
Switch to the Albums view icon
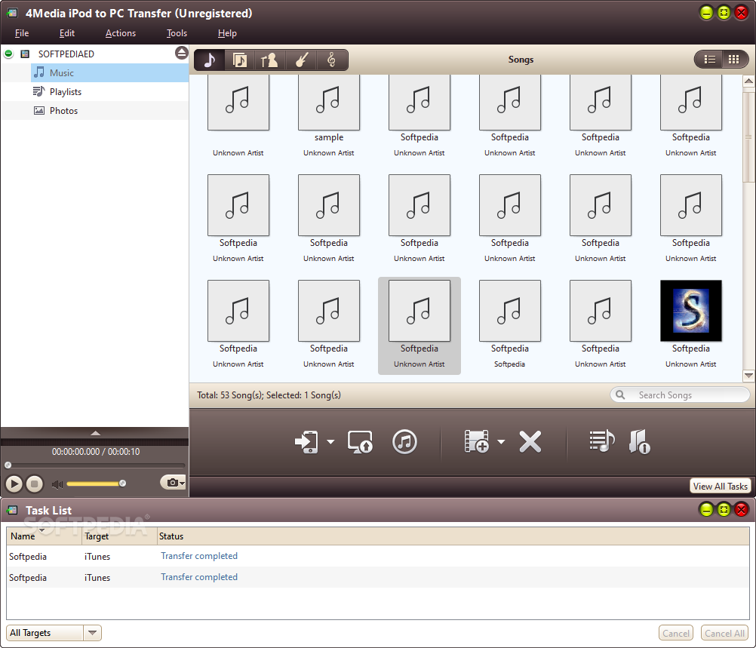pos(240,60)
